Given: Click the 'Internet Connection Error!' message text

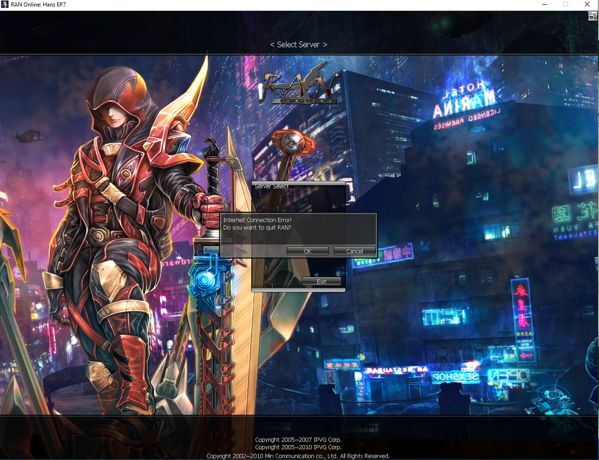Looking at the screenshot, I should tap(257, 220).
